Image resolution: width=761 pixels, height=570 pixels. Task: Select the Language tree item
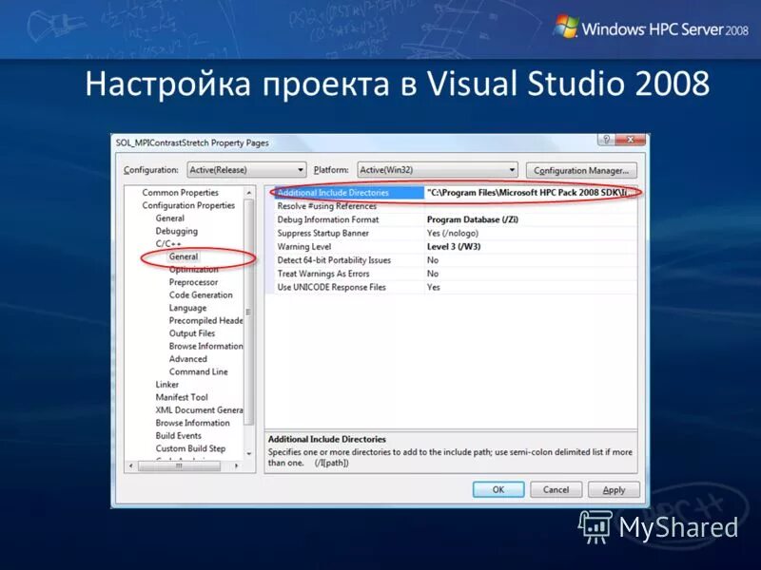coord(187,308)
